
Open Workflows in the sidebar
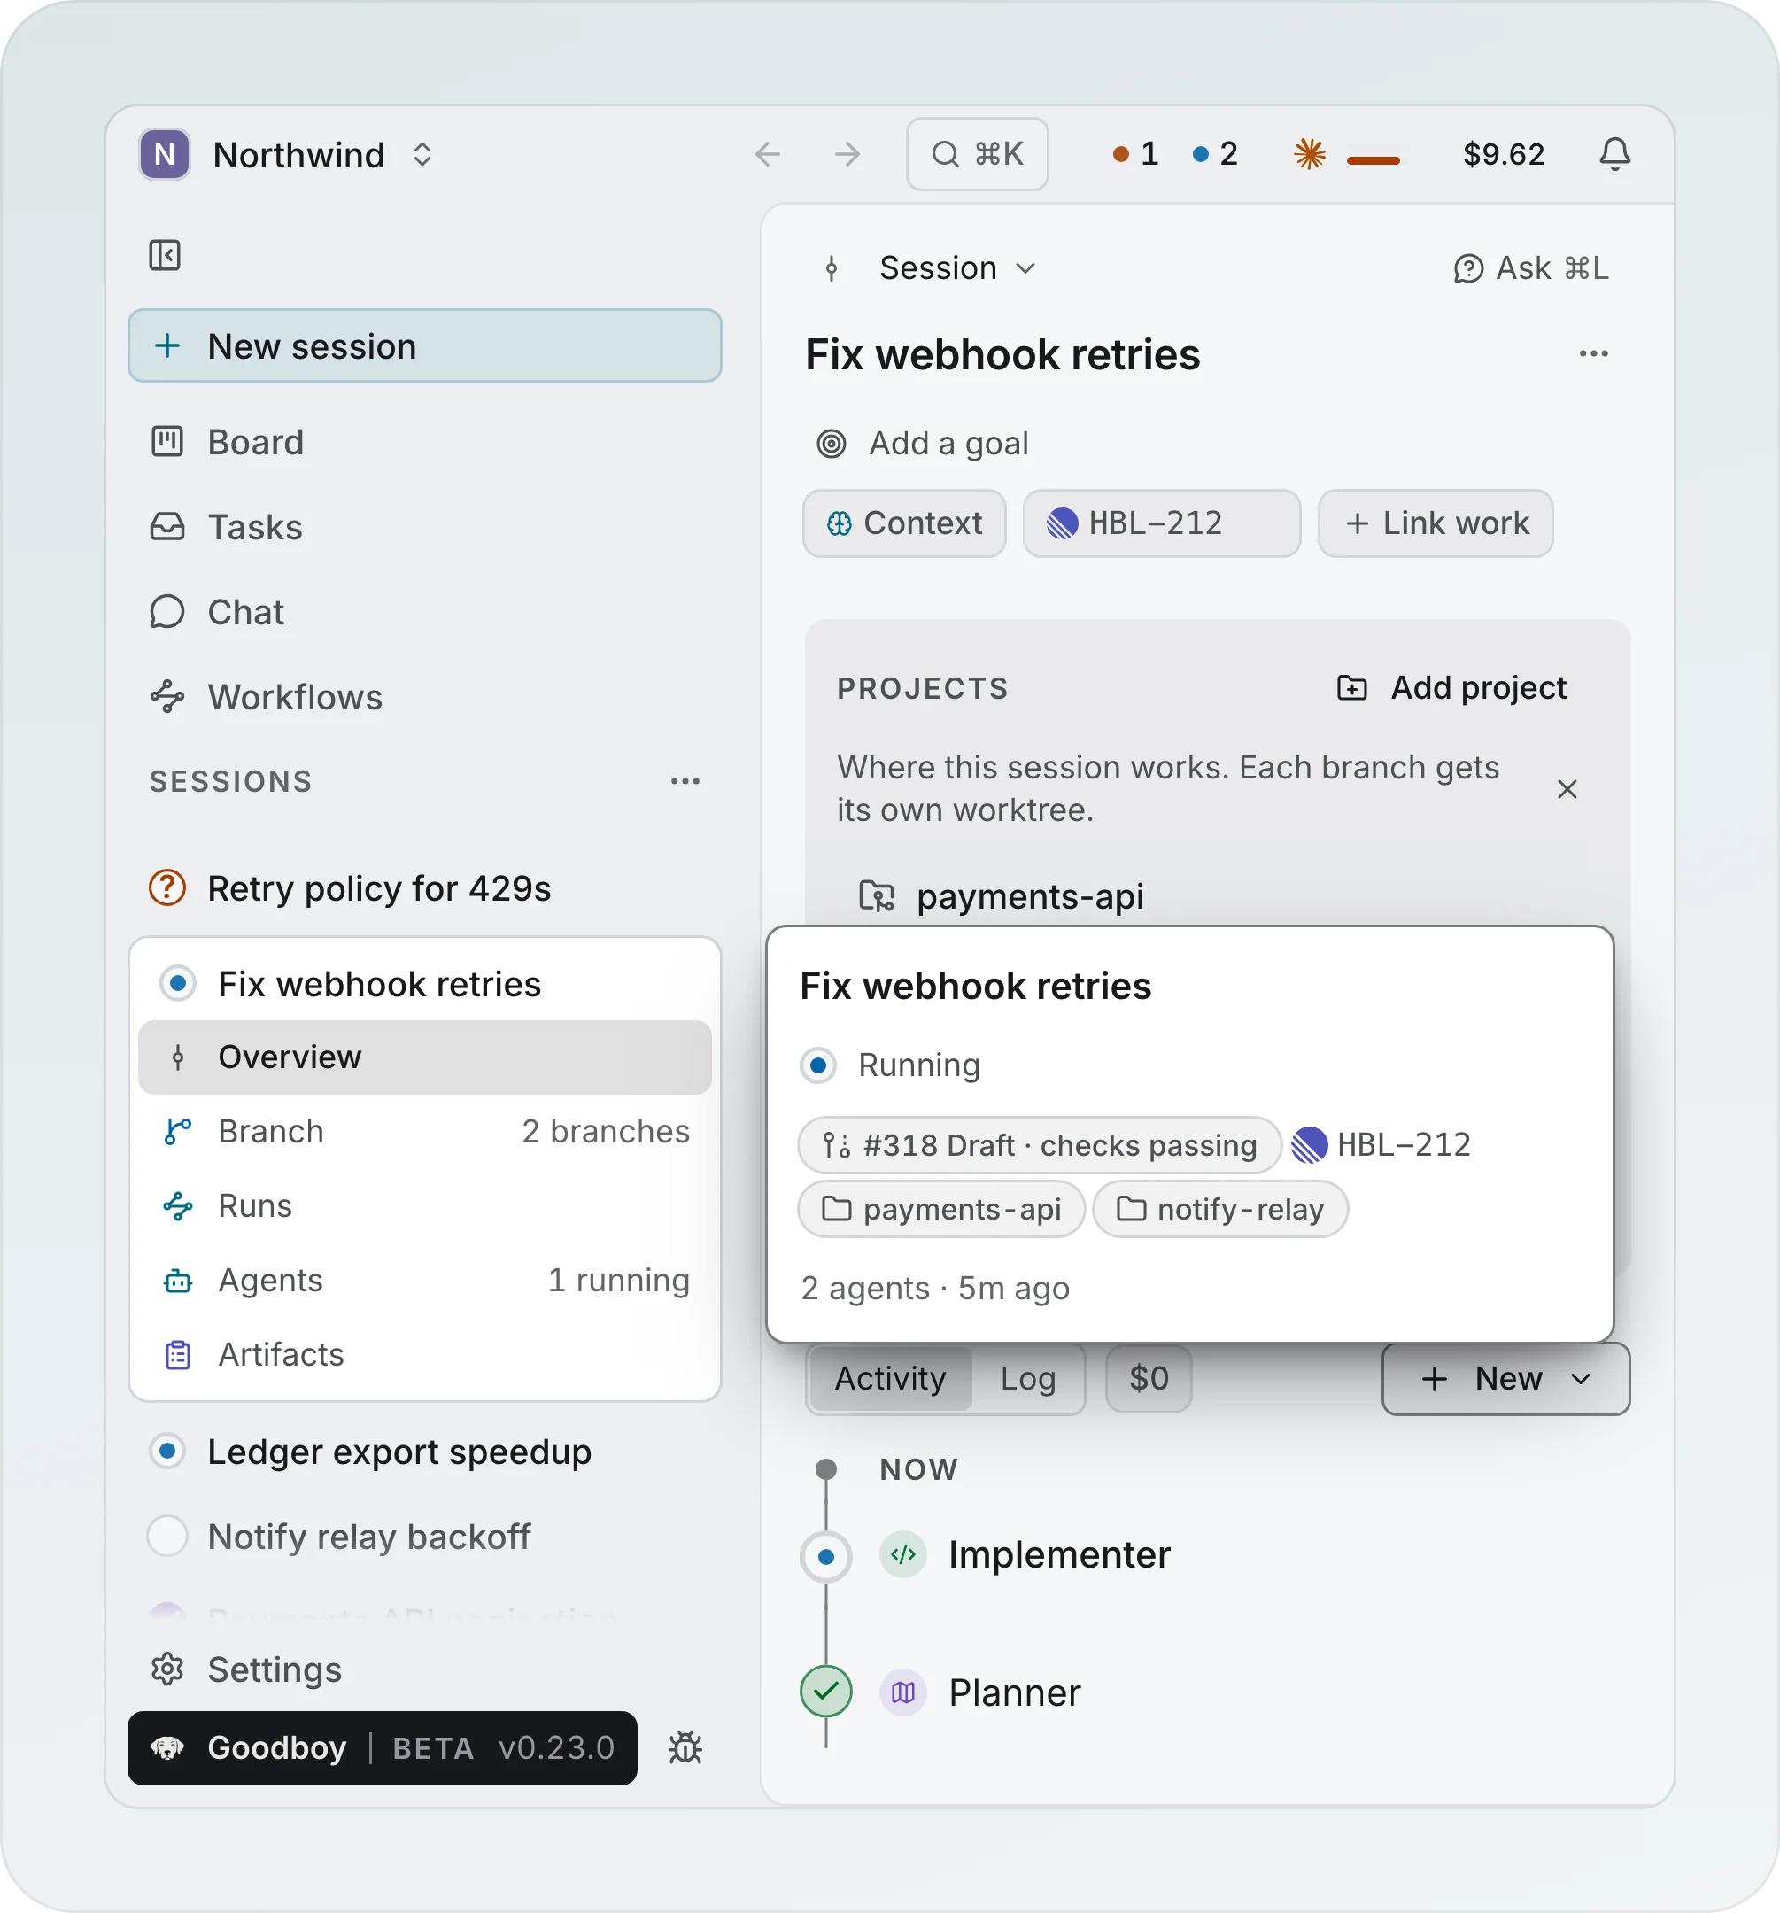coord(424,697)
